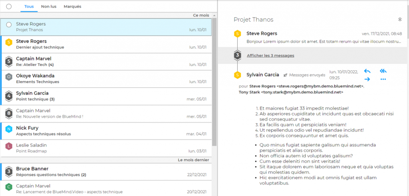The image size is (409, 196).
Task: Click the hexagon badge with 3 in conversation
Action: point(238,55)
